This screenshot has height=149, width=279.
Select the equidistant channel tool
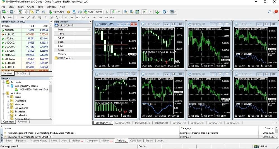click(x=34, y=18)
